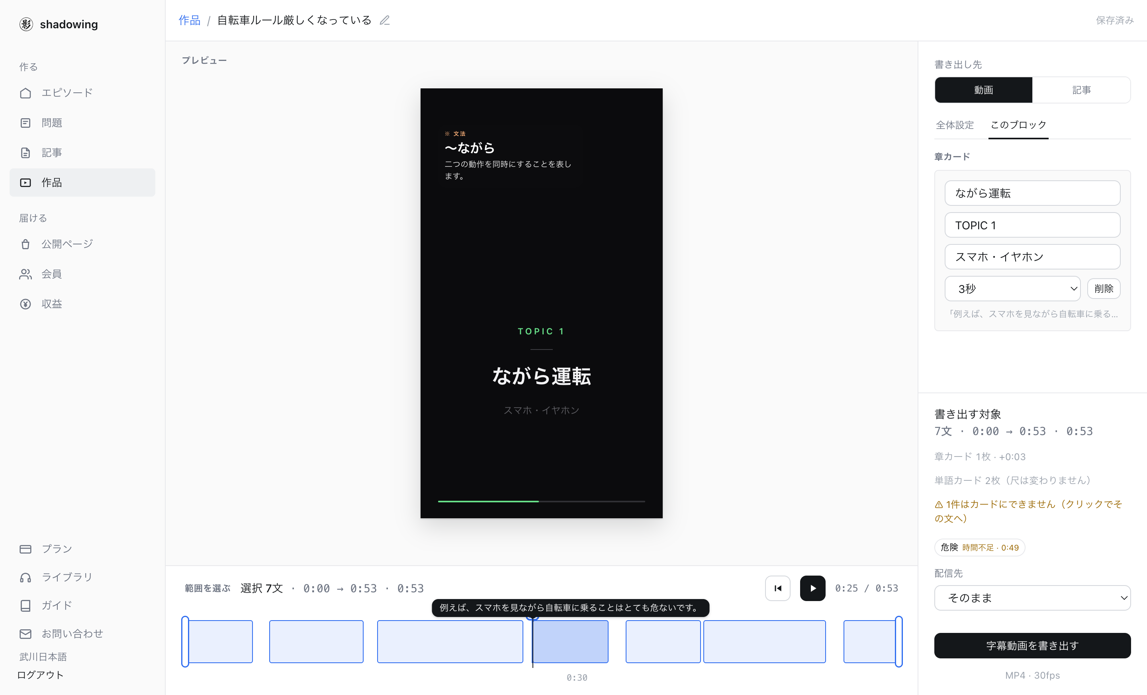Select the first sentence block in timeline

[x=220, y=642]
